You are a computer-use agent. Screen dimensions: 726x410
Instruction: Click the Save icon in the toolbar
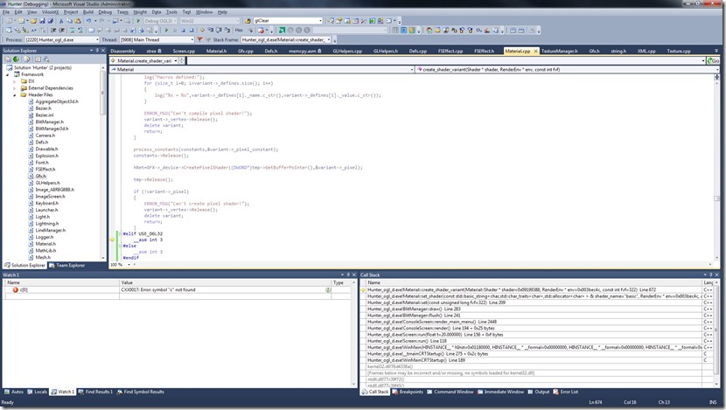pyautogui.click(x=42, y=21)
